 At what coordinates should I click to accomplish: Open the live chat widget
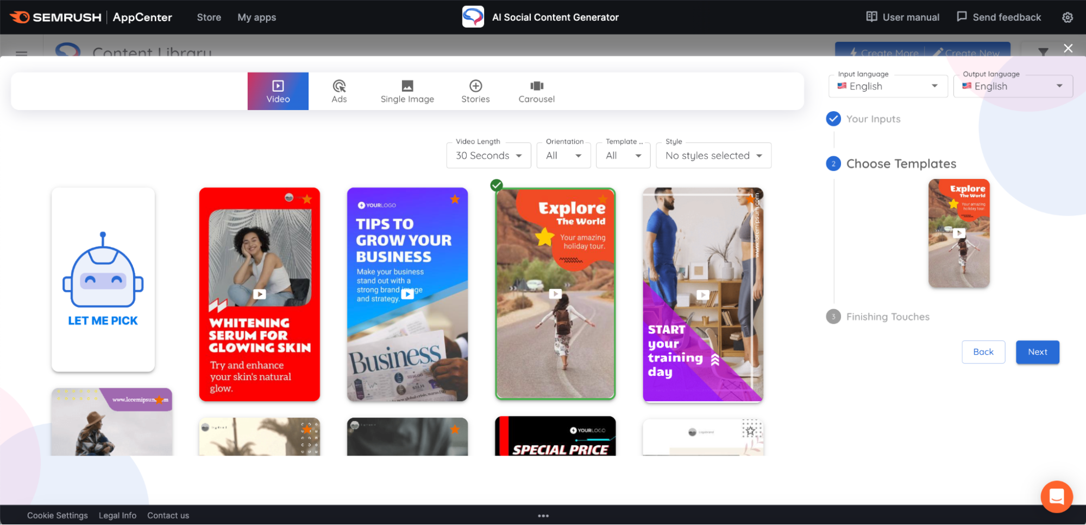tap(1056, 496)
